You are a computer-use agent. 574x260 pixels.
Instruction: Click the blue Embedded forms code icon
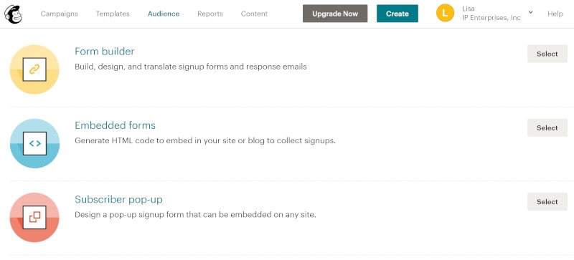tap(34, 143)
